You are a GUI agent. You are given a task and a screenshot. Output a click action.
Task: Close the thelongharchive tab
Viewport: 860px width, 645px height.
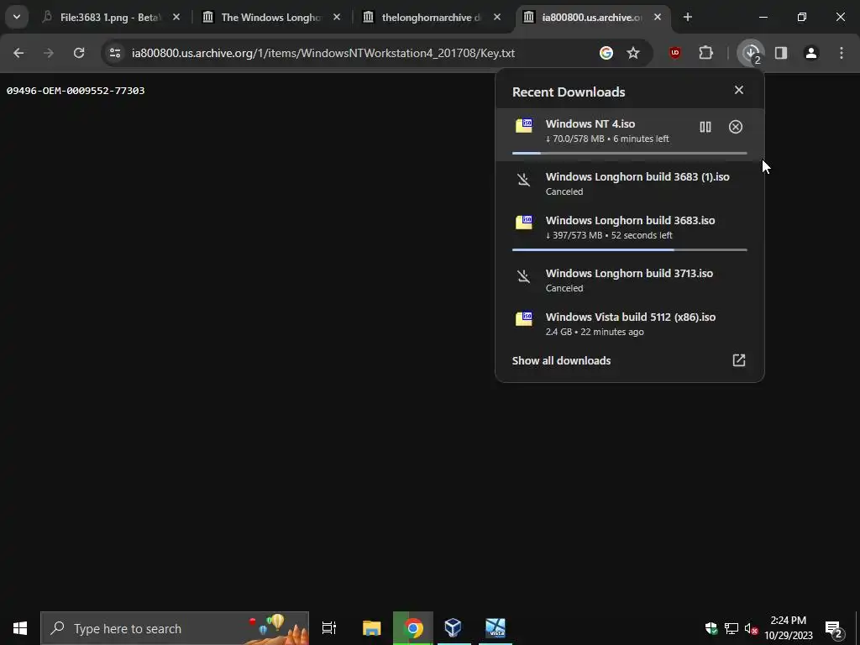497,18
